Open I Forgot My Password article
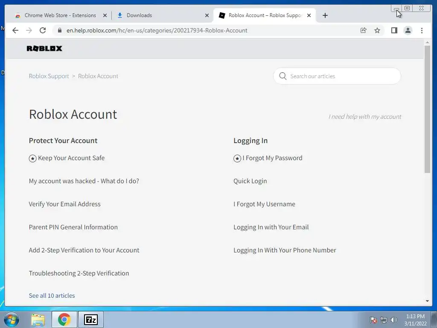The height and width of the screenshot is (328, 437). click(273, 158)
